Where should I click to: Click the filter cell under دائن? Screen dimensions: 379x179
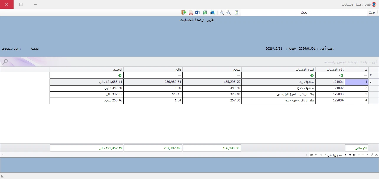[x=153, y=75]
